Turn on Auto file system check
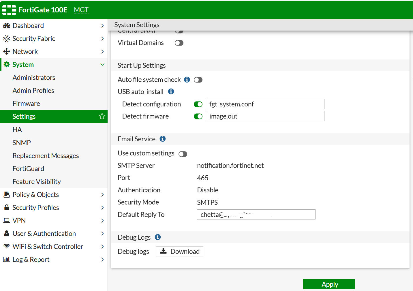 pos(198,80)
